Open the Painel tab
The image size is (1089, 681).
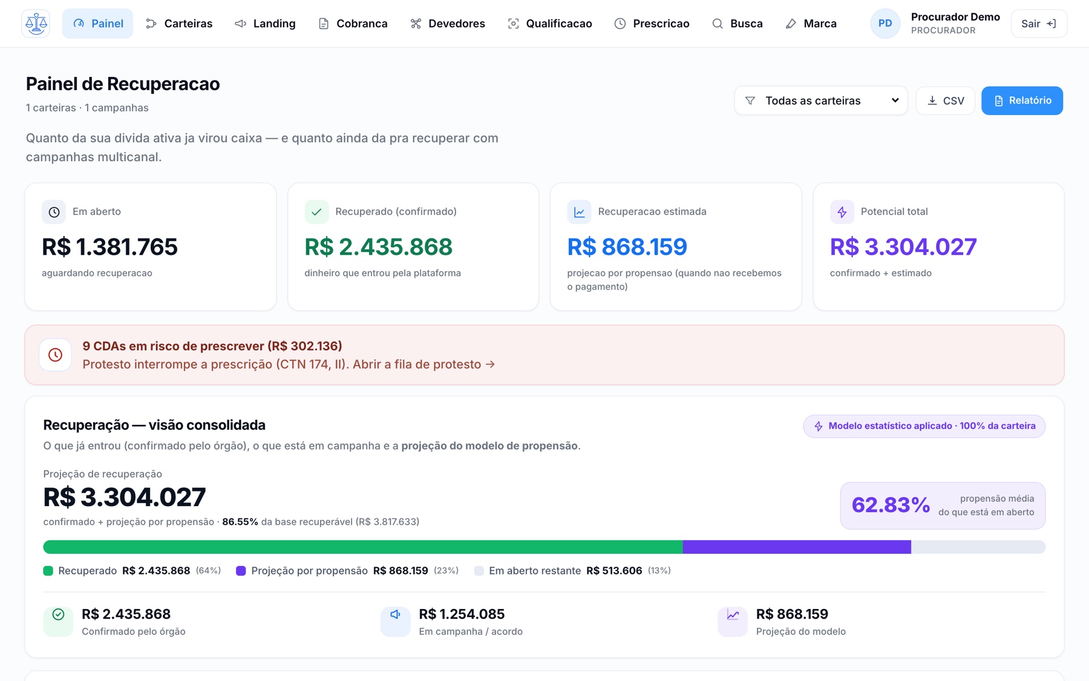(x=97, y=24)
